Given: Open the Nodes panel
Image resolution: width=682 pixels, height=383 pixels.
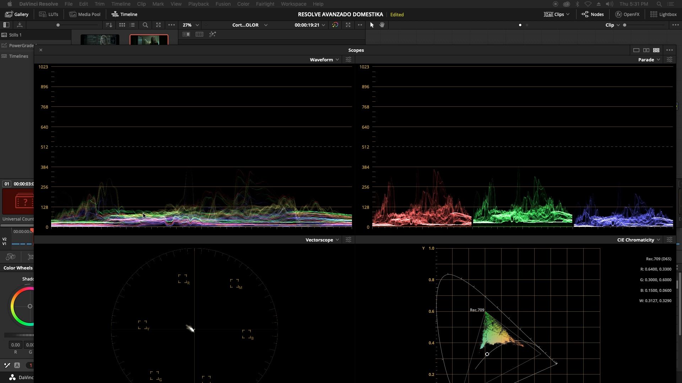Looking at the screenshot, I should pos(592,14).
